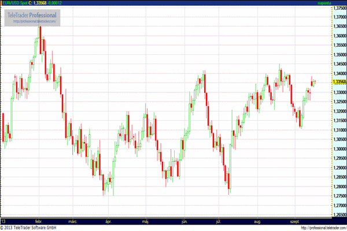This screenshot has height=231, width=347.
Task: Click the 13 year label on time axis
Action: tap(3, 221)
